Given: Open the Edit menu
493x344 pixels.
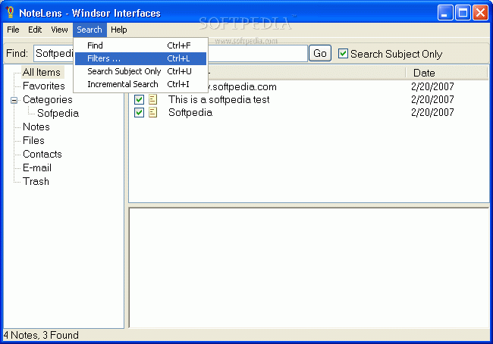Looking at the screenshot, I should click(35, 30).
